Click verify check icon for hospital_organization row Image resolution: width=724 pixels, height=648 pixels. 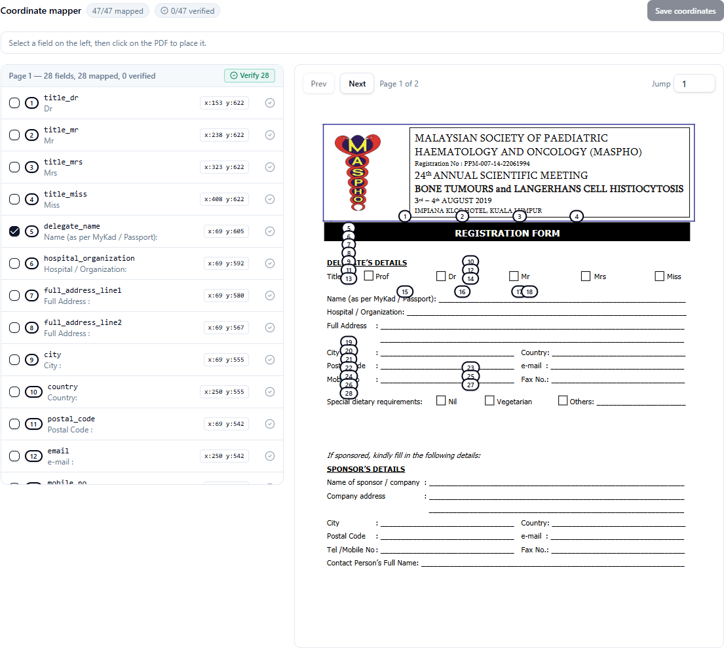click(x=270, y=263)
